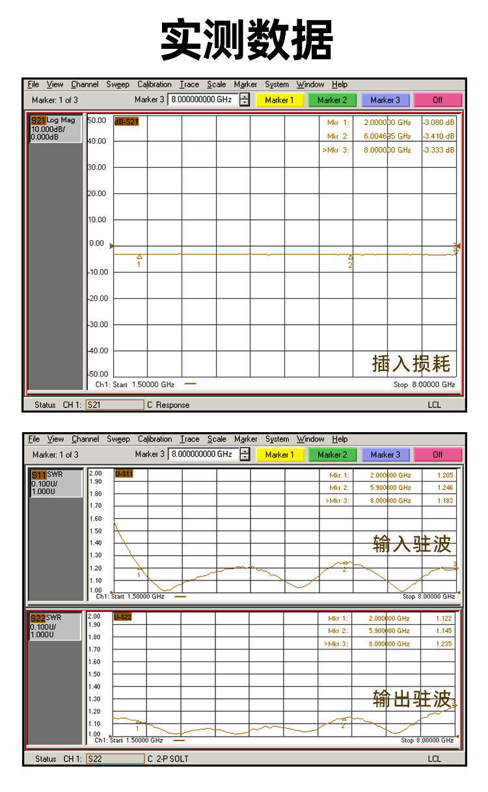Click 'LCL' indicator in S21 window status bar
Screen dimensions: 488x792
(434, 405)
